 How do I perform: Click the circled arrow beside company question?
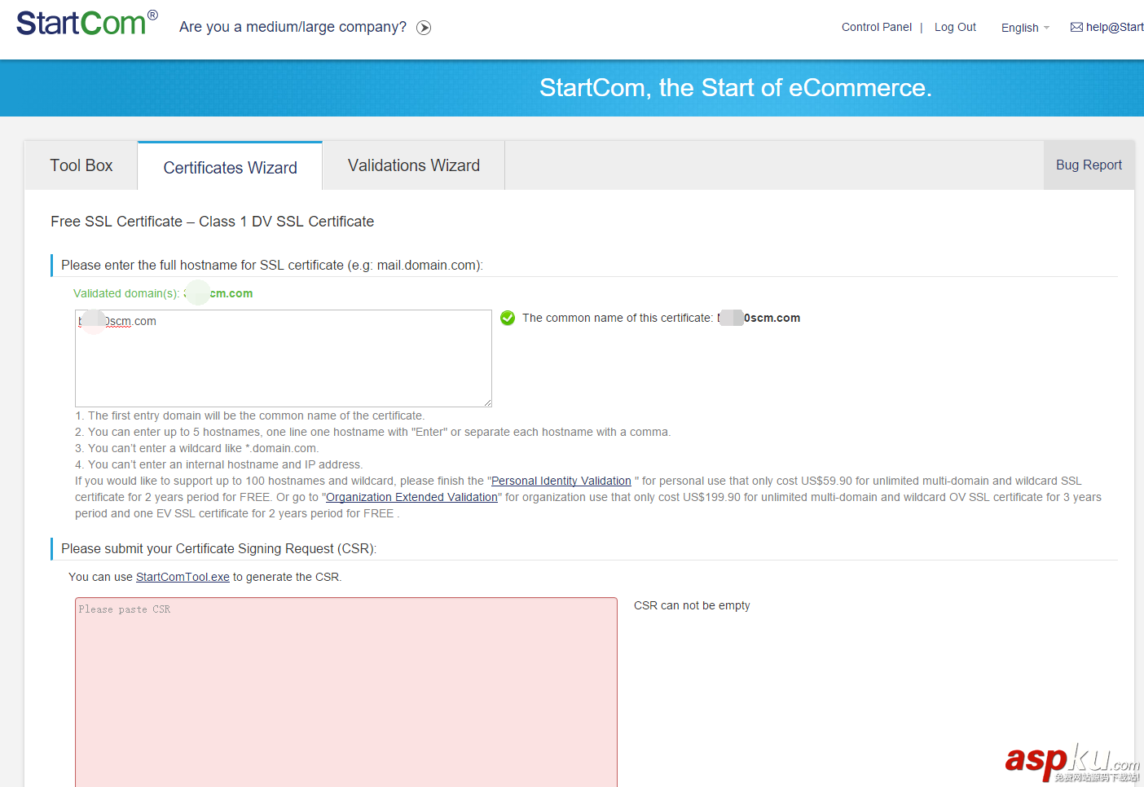(424, 28)
